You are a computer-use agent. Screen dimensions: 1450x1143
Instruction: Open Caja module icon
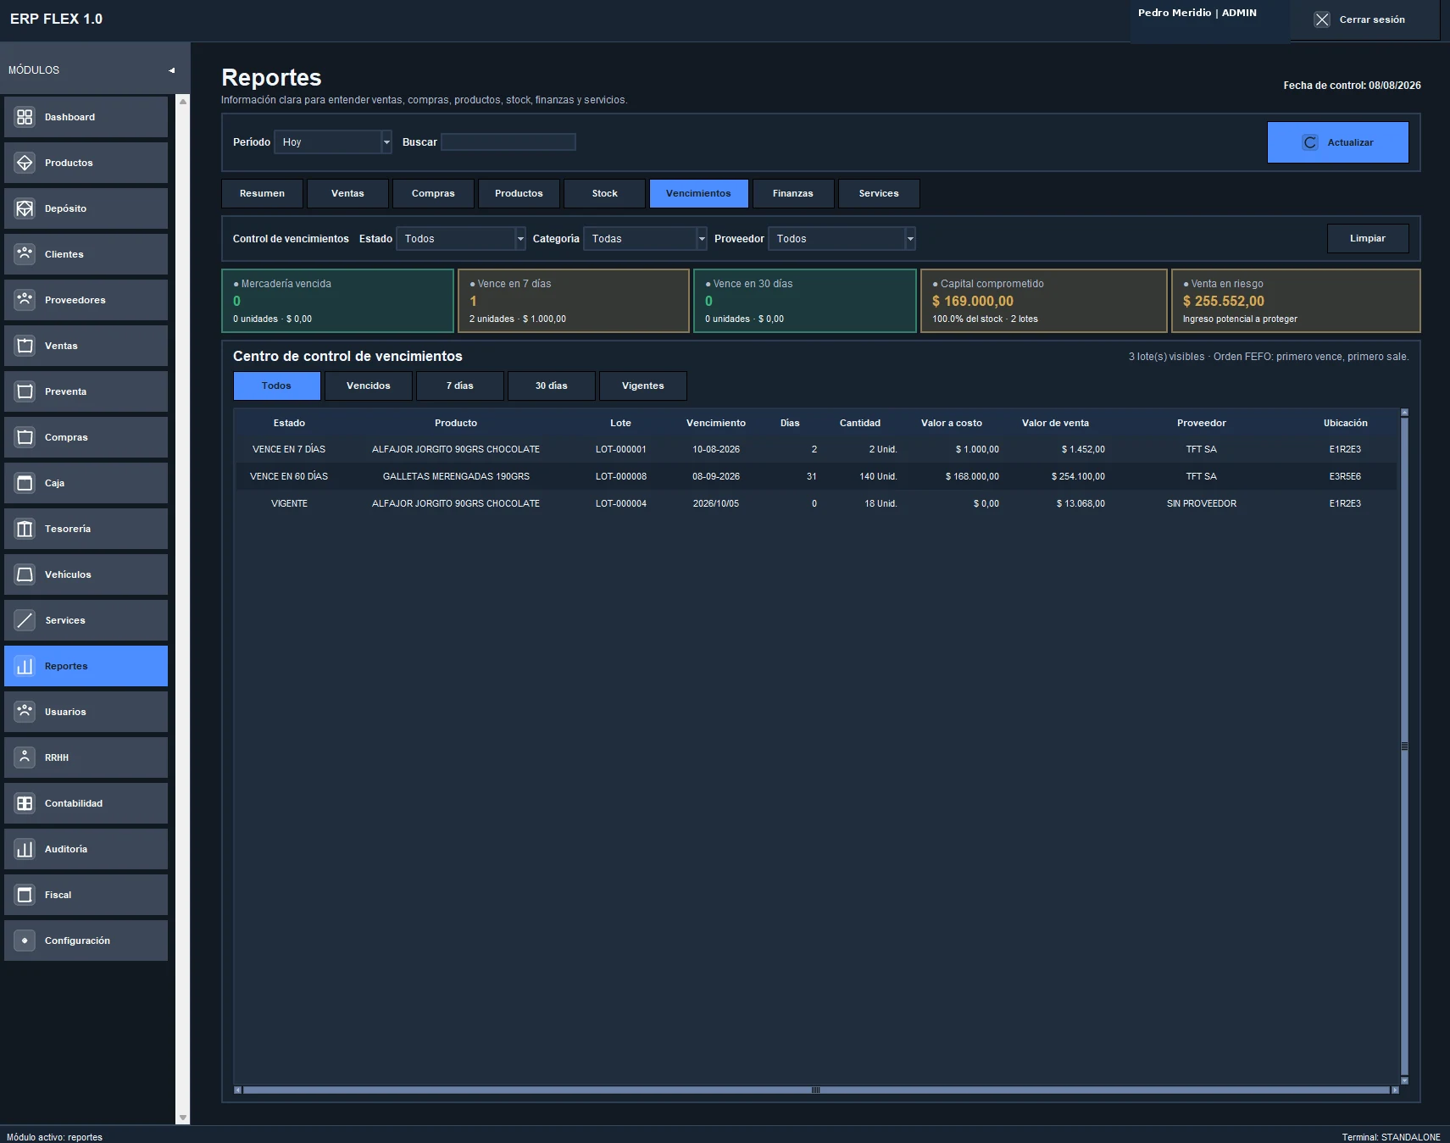[25, 483]
